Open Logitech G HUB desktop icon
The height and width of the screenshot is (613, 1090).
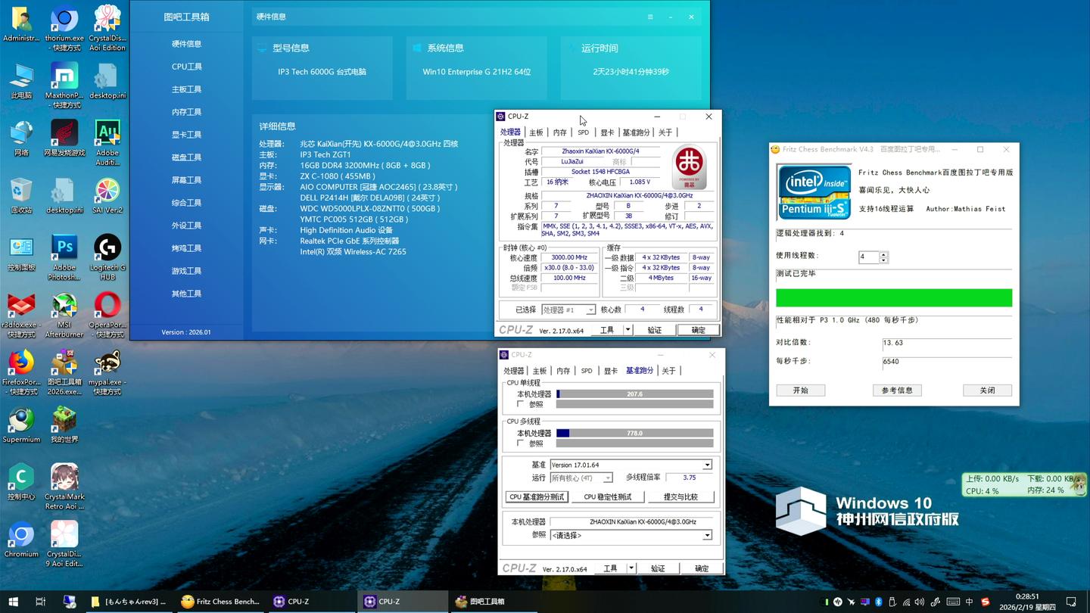point(107,257)
